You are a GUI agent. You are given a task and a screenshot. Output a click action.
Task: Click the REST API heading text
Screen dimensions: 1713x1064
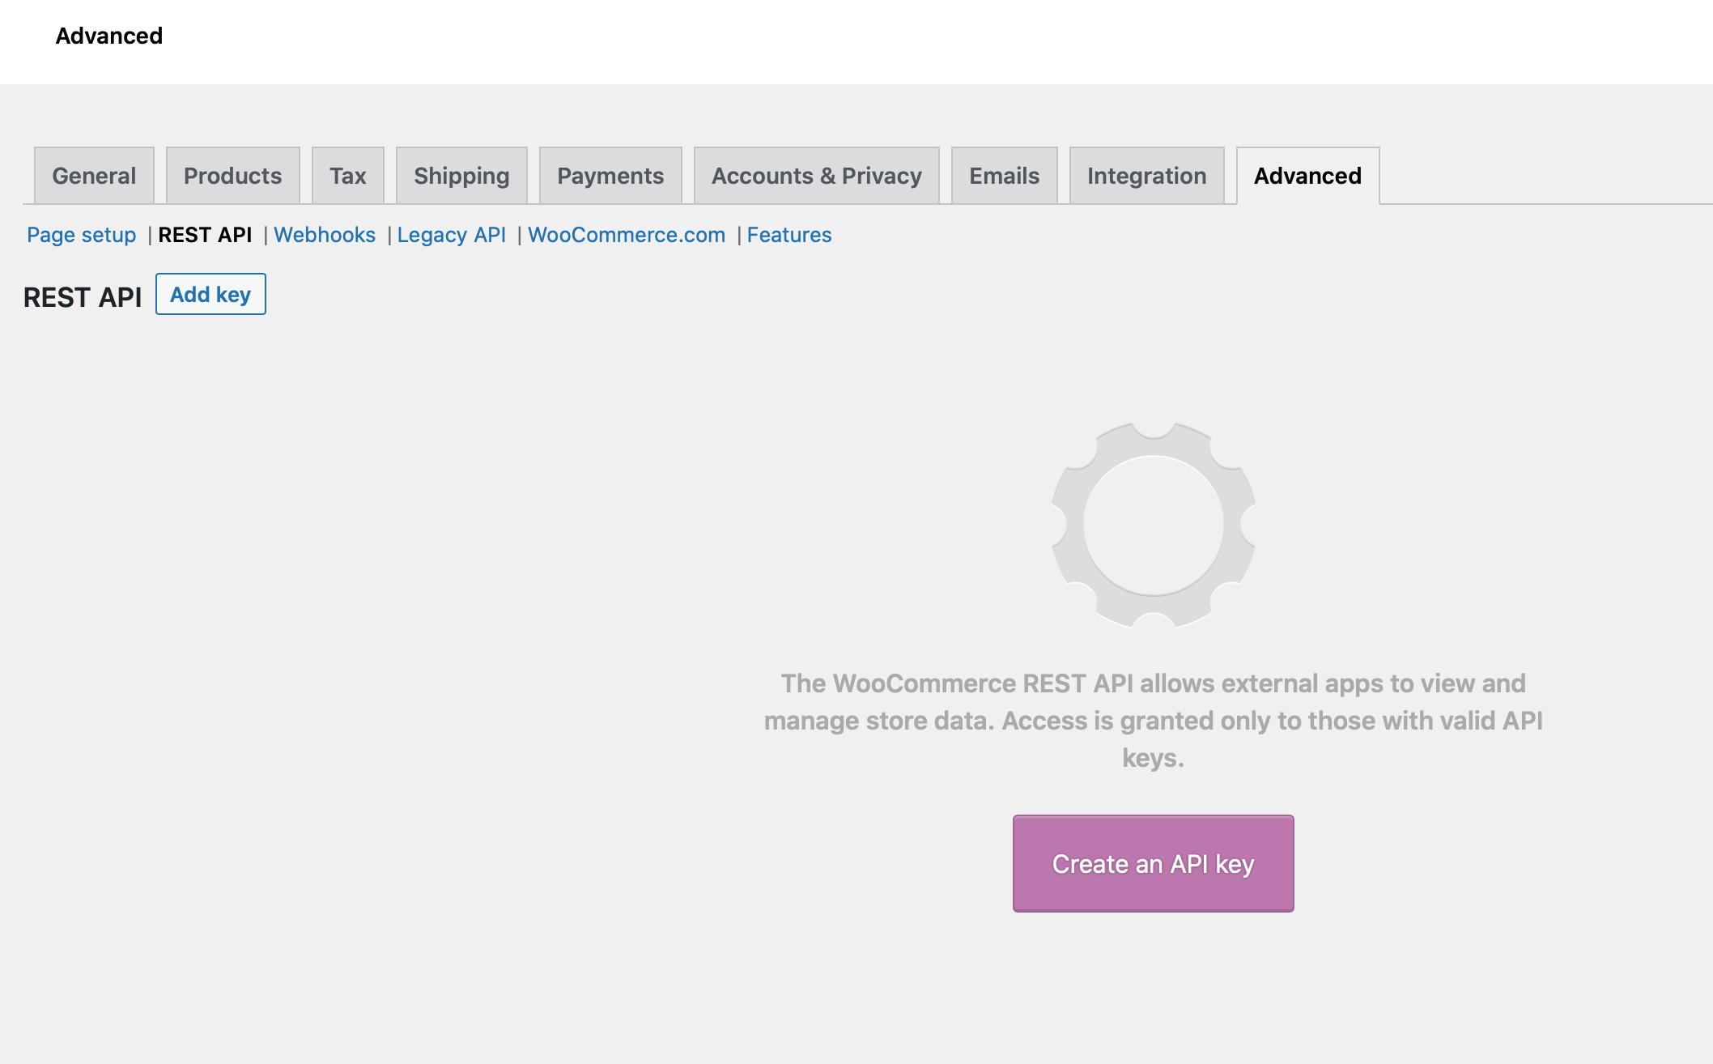tap(83, 297)
